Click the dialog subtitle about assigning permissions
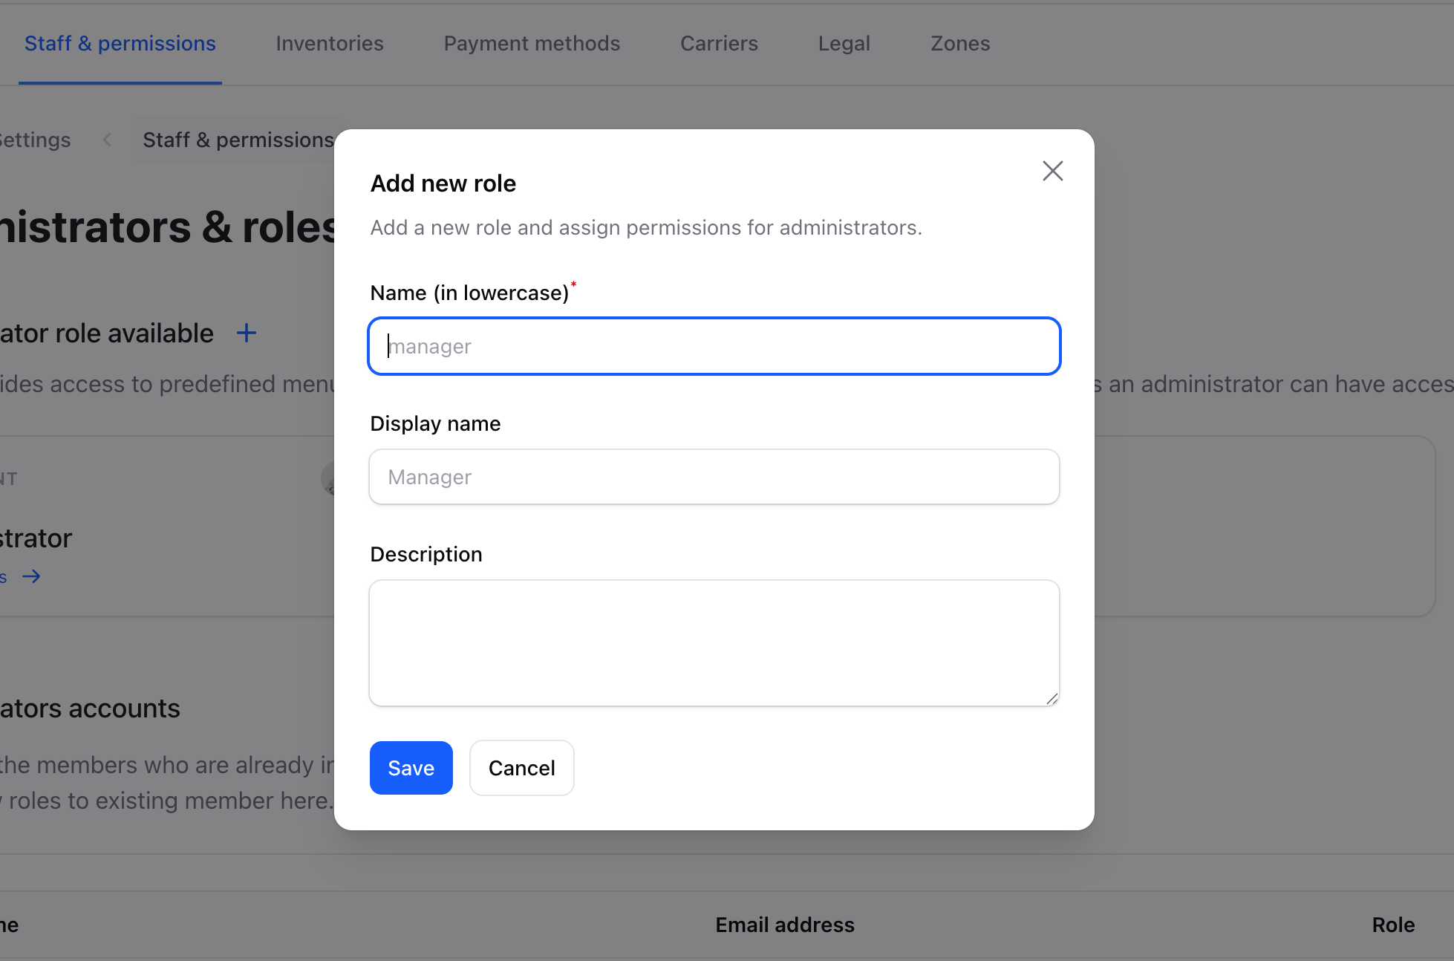Screen dimensions: 1454x961 (646, 227)
